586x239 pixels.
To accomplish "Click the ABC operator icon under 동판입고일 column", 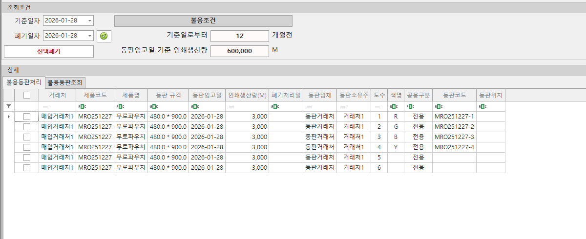I will 194,106.
